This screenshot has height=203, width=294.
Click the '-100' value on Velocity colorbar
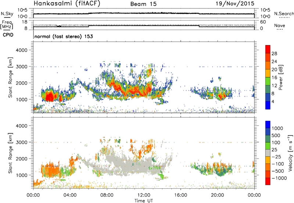[278, 164]
